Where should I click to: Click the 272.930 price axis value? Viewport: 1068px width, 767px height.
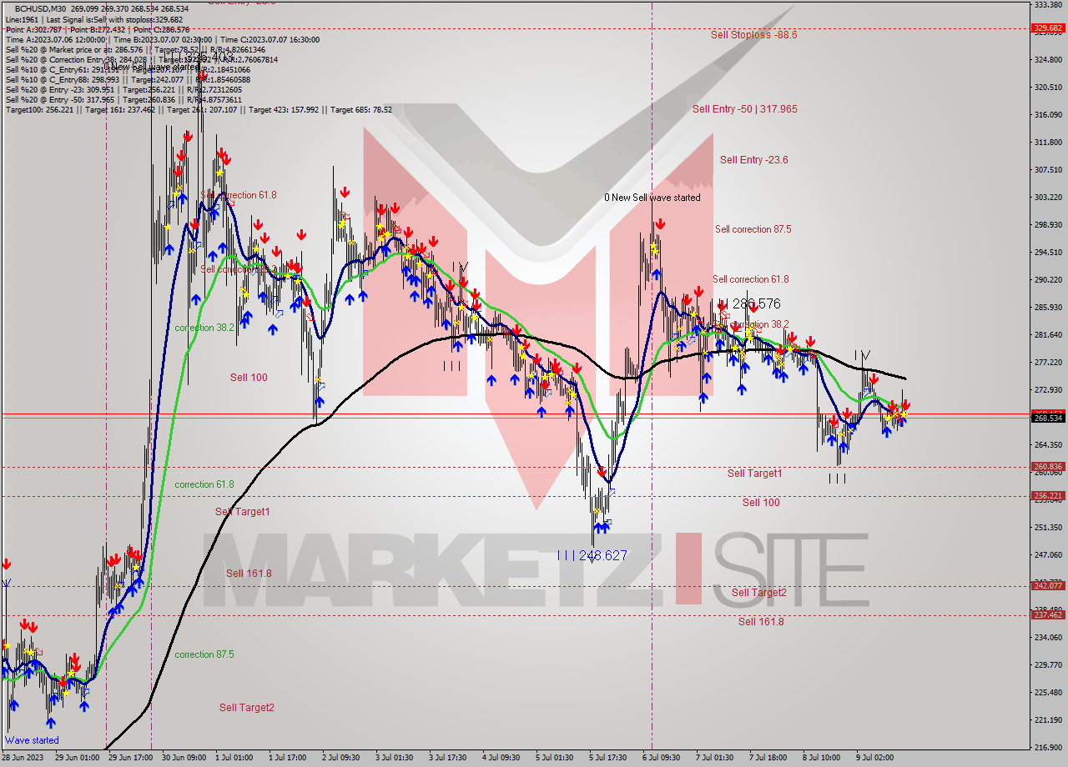1048,390
